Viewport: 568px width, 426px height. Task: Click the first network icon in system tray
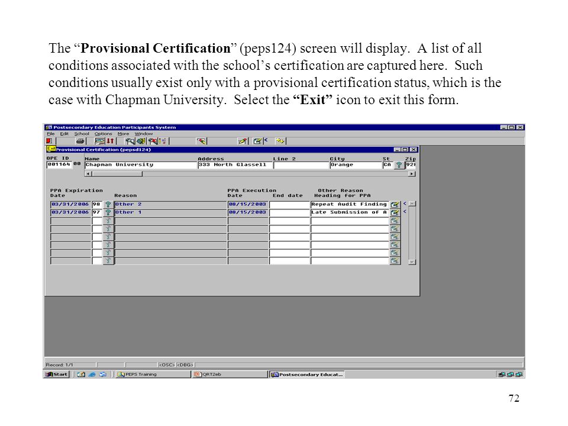click(502, 375)
